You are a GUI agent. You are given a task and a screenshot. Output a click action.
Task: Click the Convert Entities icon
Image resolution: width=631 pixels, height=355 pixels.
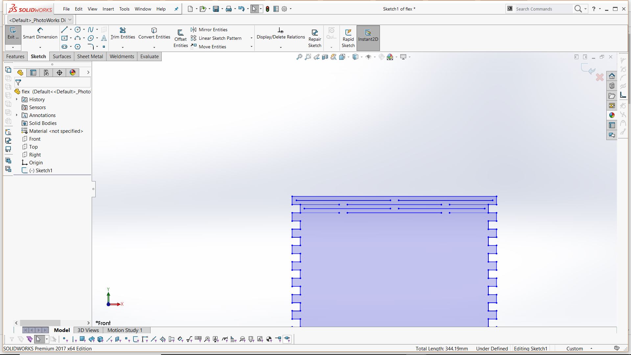(154, 33)
